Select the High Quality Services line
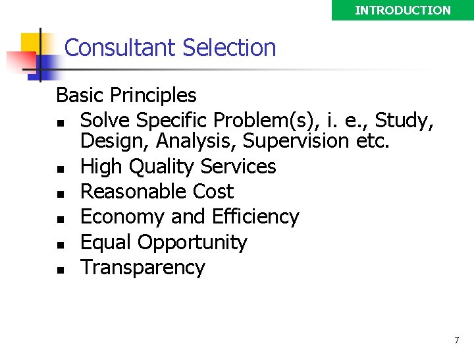This screenshot has height=356, width=474. click(178, 167)
